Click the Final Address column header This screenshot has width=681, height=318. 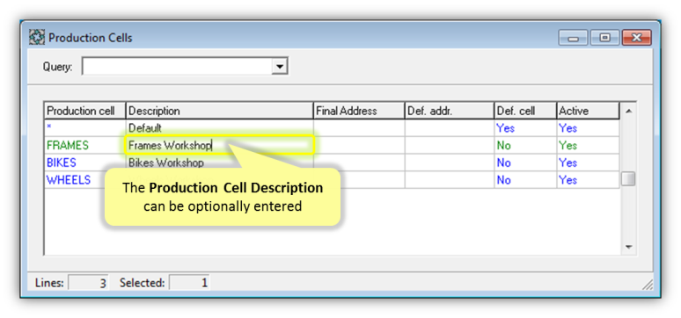[359, 111]
